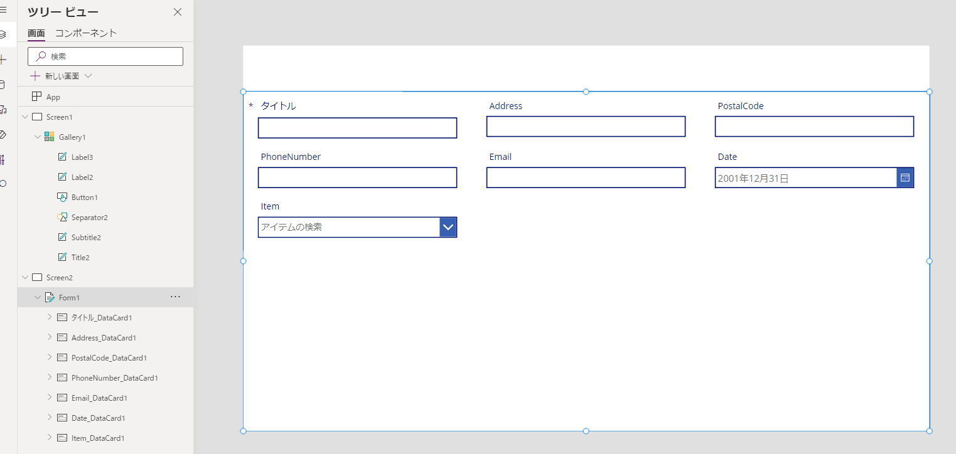Viewport: 956px width, 454px height.
Task: Switch to the 画面 tab
Action: click(36, 33)
